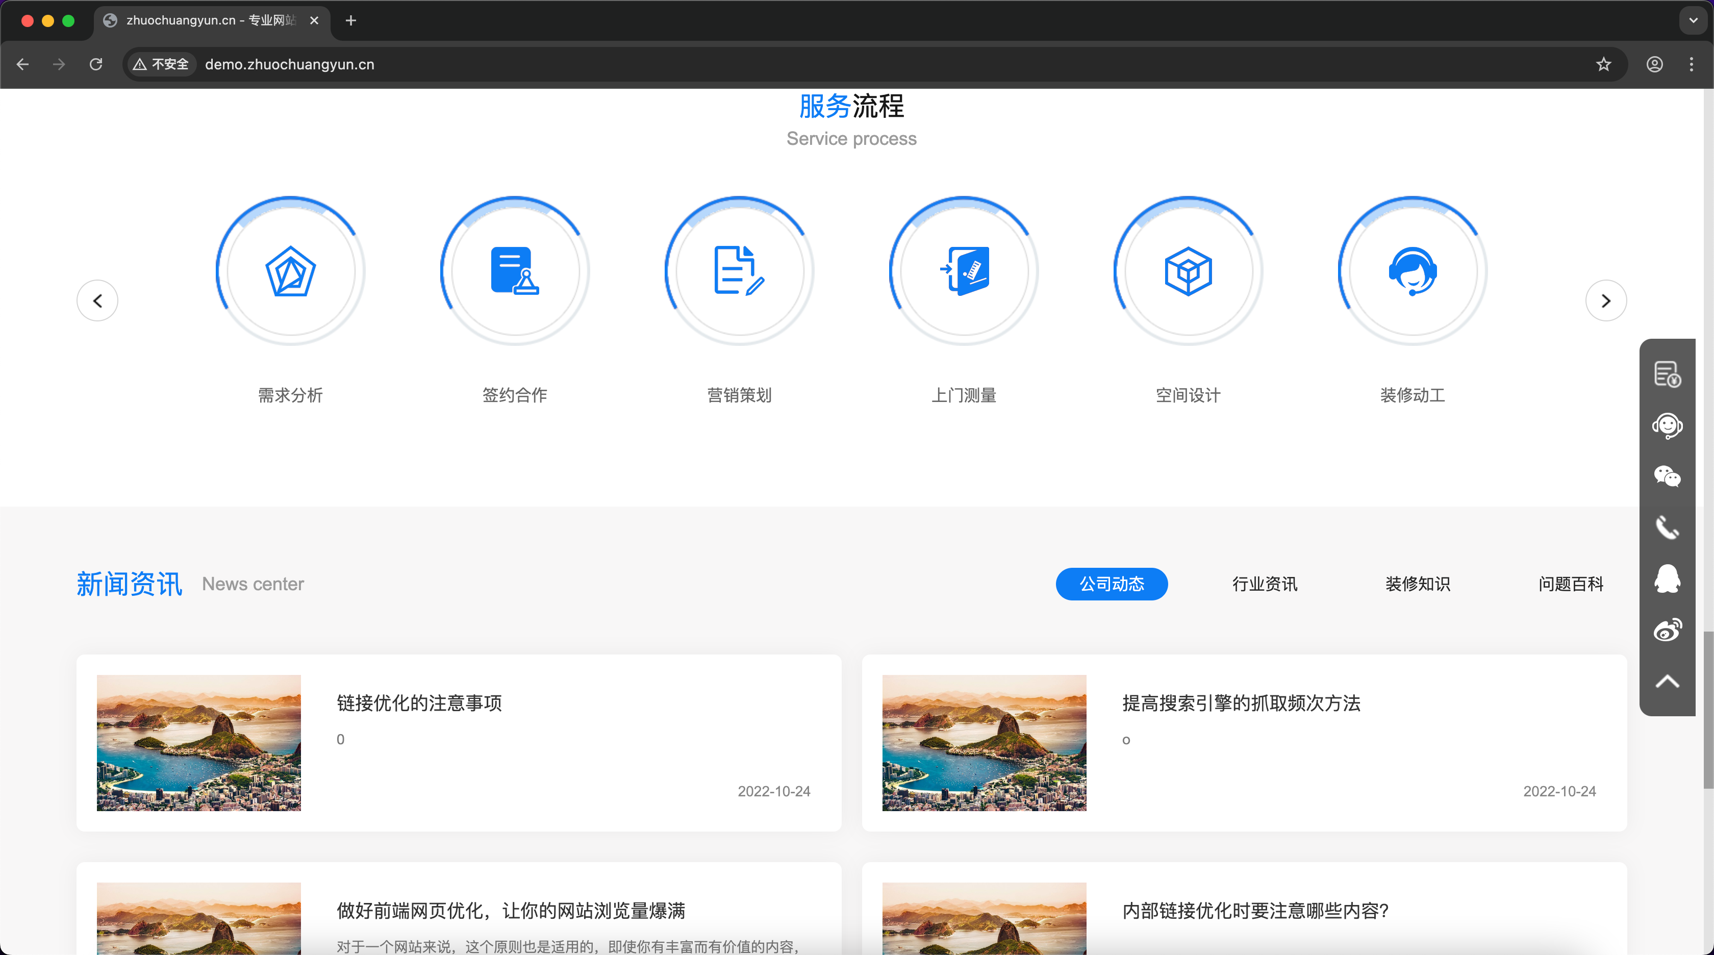Click the QQ penguin icon in sidebar
This screenshot has height=955, width=1714.
click(x=1668, y=579)
